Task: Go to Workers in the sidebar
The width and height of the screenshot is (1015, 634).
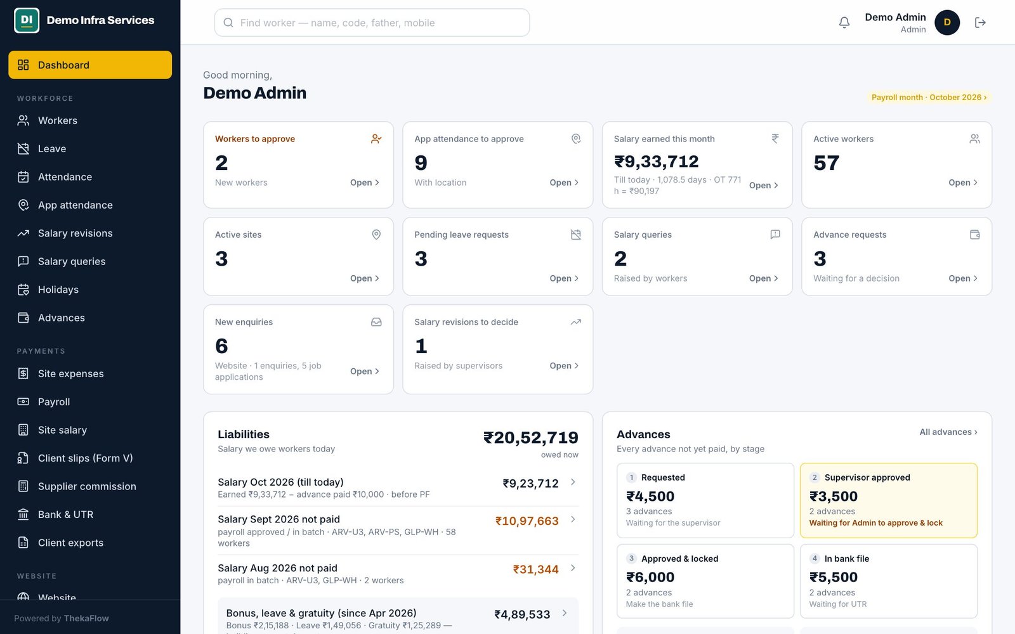Action: (90, 120)
